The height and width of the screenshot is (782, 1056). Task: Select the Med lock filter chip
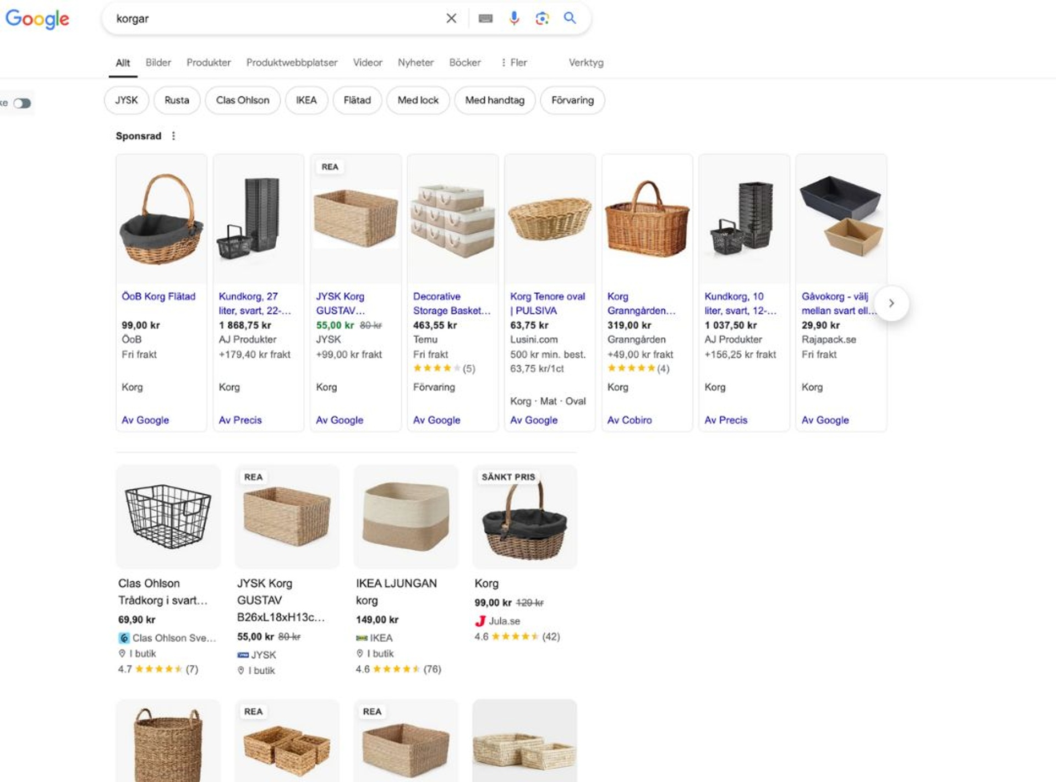pyautogui.click(x=418, y=100)
